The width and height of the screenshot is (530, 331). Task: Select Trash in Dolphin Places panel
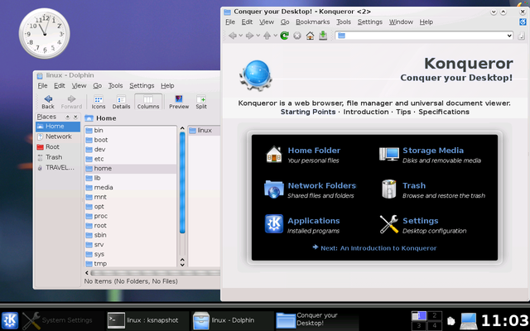click(58, 157)
